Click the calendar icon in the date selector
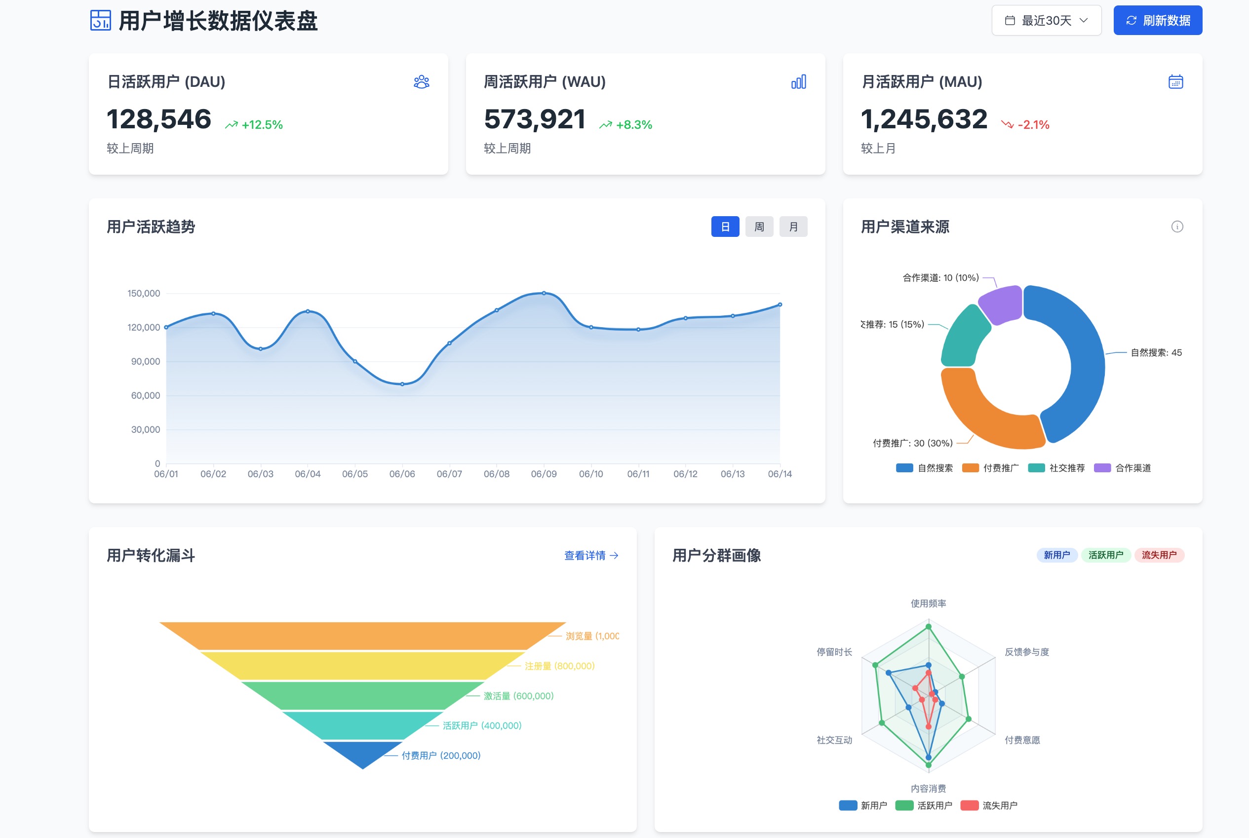The width and height of the screenshot is (1249, 838). pyautogui.click(x=1010, y=20)
